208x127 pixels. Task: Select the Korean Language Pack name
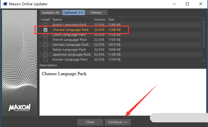[x=70, y=59]
